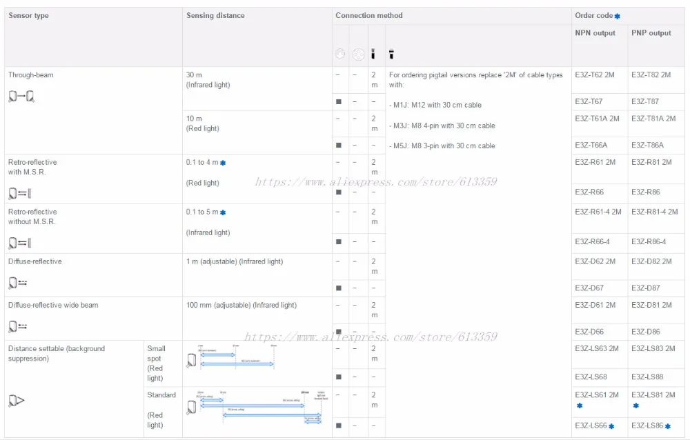
Task: Select the M5J: M8 3-pin cable line
Action: [x=442, y=146]
